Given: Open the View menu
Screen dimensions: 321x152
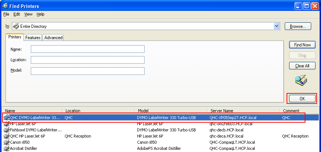Looking at the screenshot, I should [28, 14].
